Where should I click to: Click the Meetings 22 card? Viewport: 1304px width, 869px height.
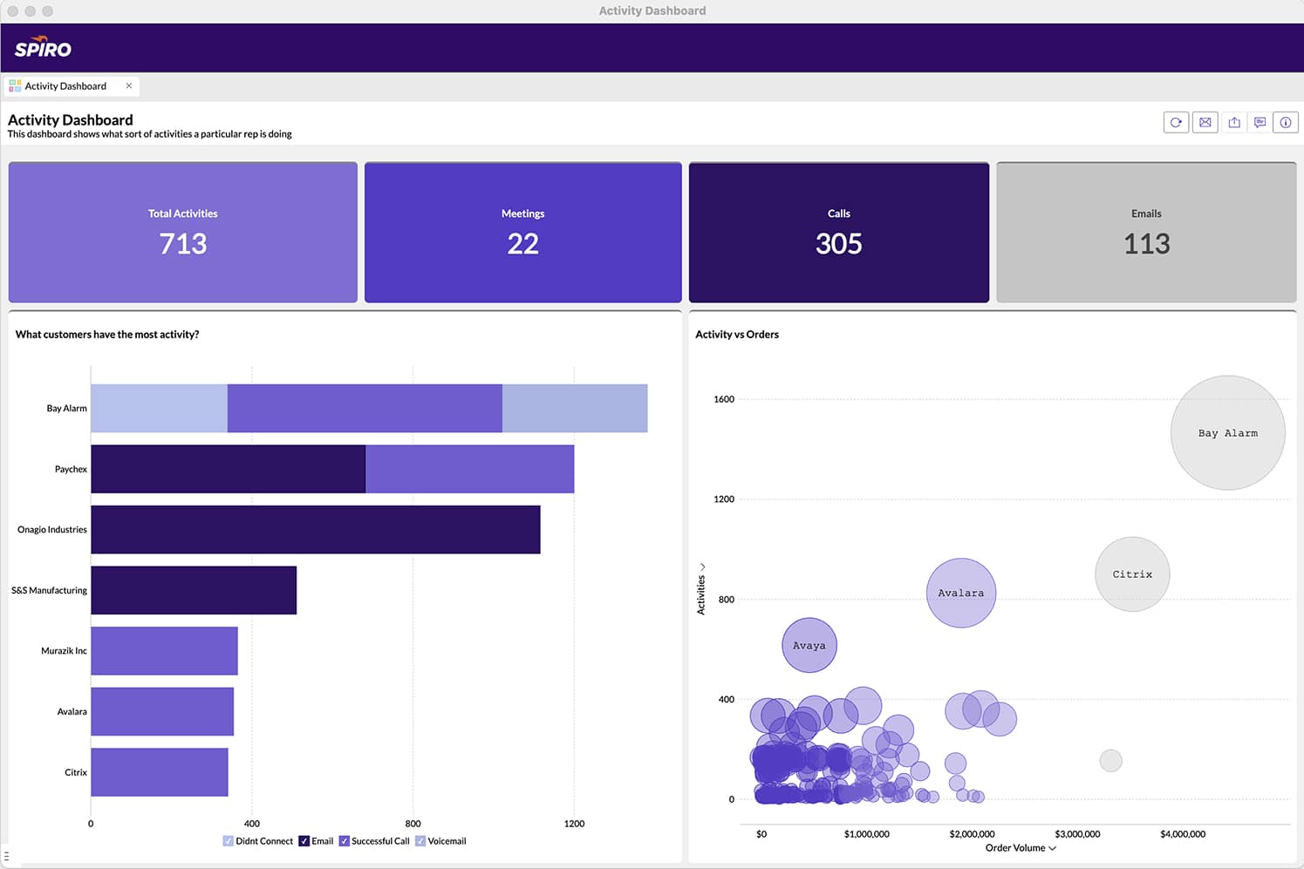[x=523, y=233]
